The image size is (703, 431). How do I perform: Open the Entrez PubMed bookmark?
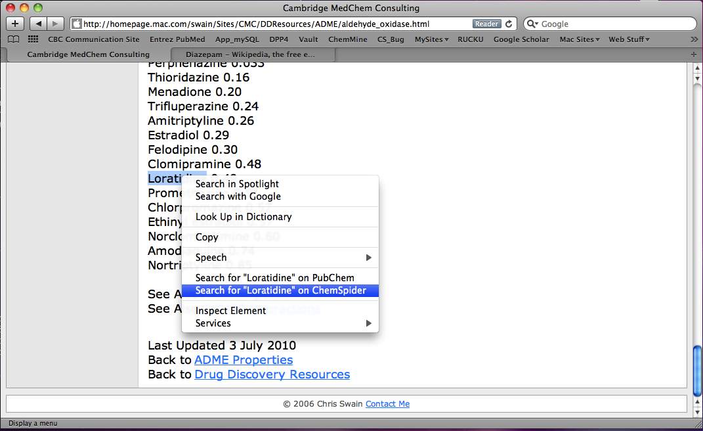[x=177, y=39]
